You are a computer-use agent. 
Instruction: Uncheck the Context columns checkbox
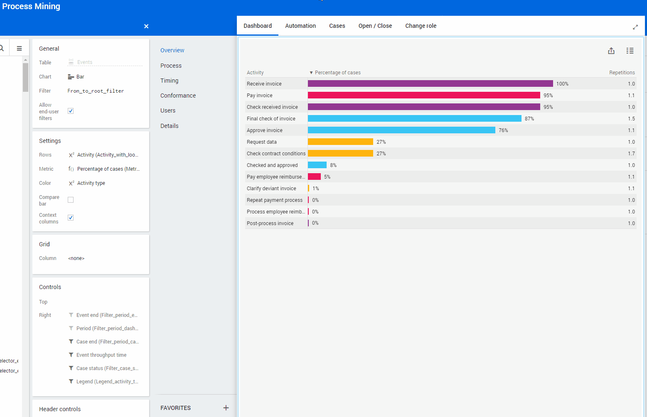[71, 218]
